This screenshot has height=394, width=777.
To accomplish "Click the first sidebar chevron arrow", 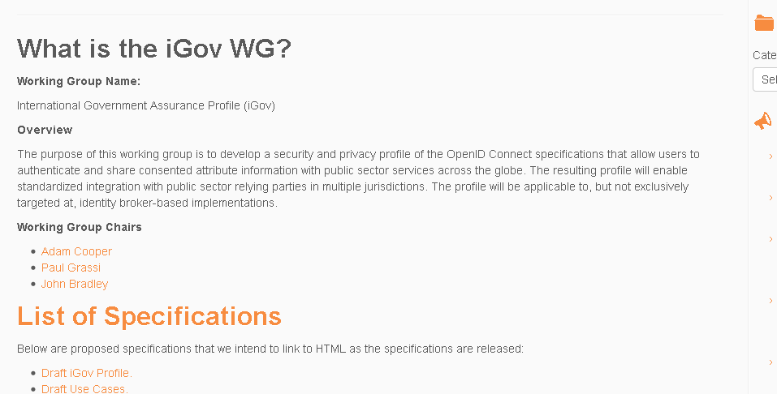I will pos(771,156).
